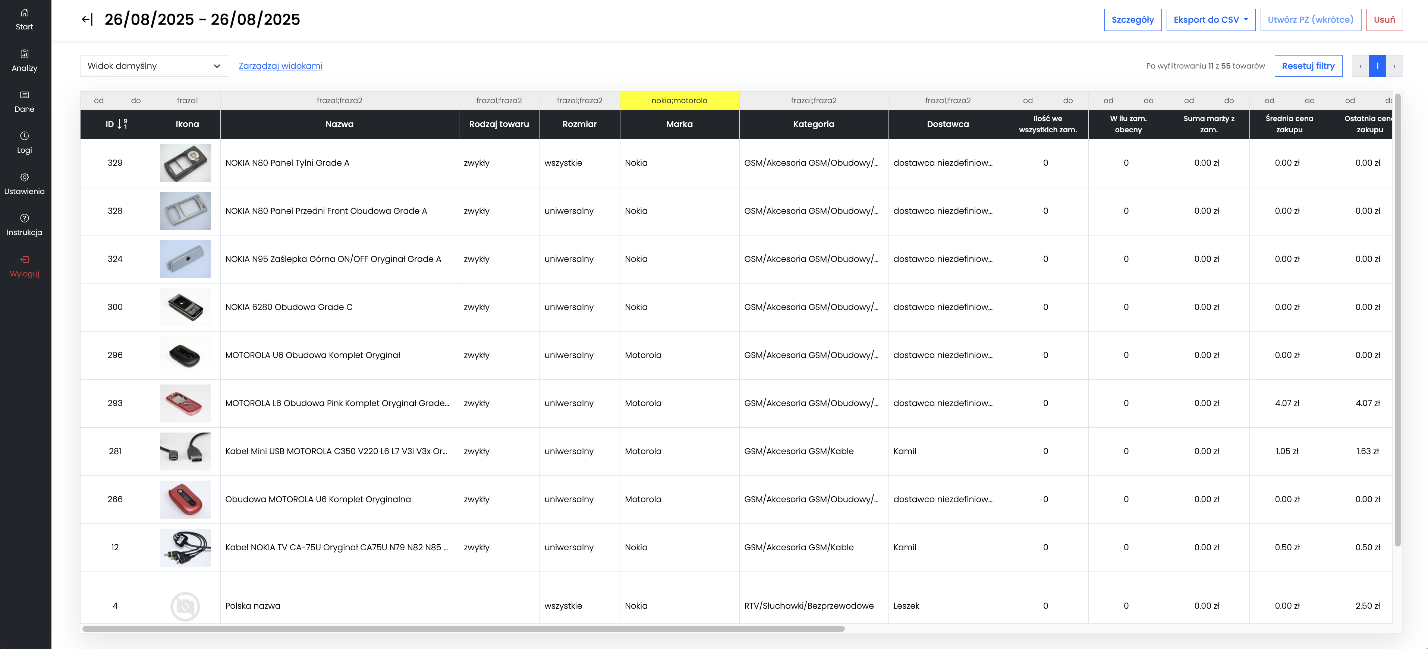Open thumbnail of Kabel Mini USB MOTOROLA
The width and height of the screenshot is (1428, 649).
pos(185,451)
